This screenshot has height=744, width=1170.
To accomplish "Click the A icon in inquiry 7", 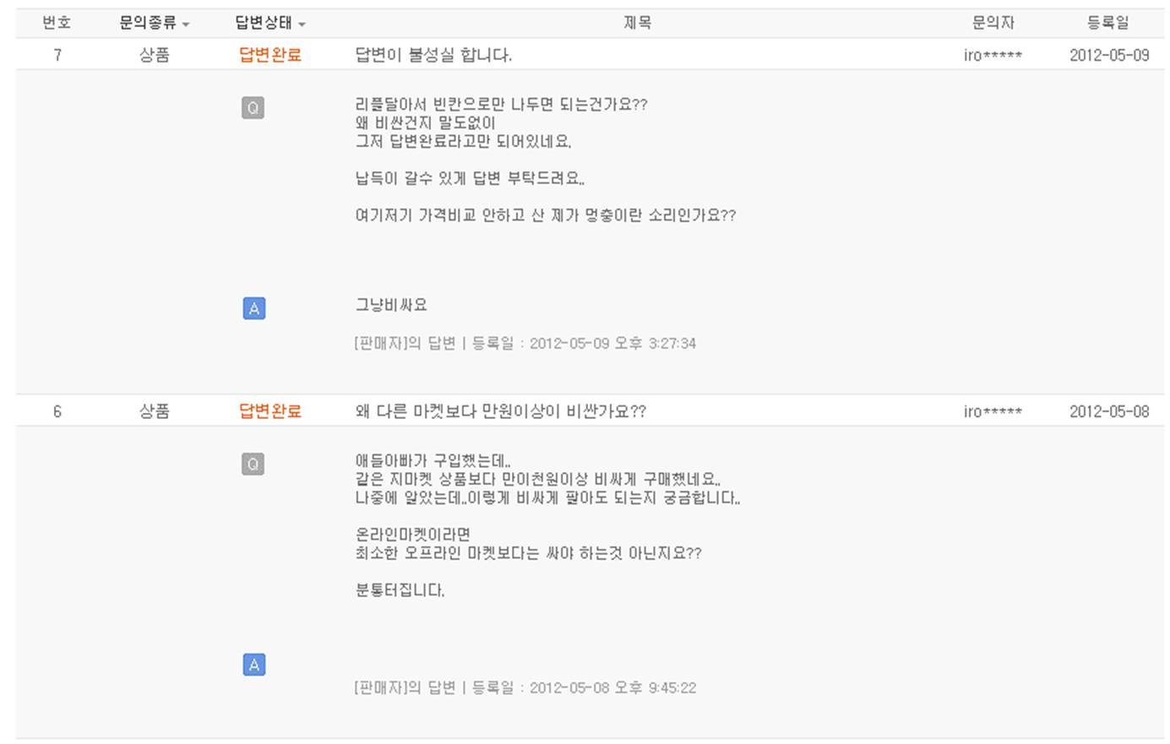I will point(254,308).
